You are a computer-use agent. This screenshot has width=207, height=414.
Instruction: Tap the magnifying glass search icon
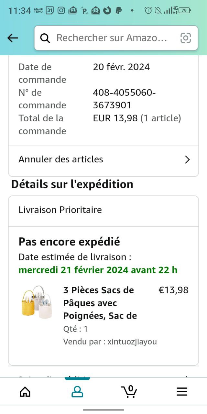(x=45, y=38)
